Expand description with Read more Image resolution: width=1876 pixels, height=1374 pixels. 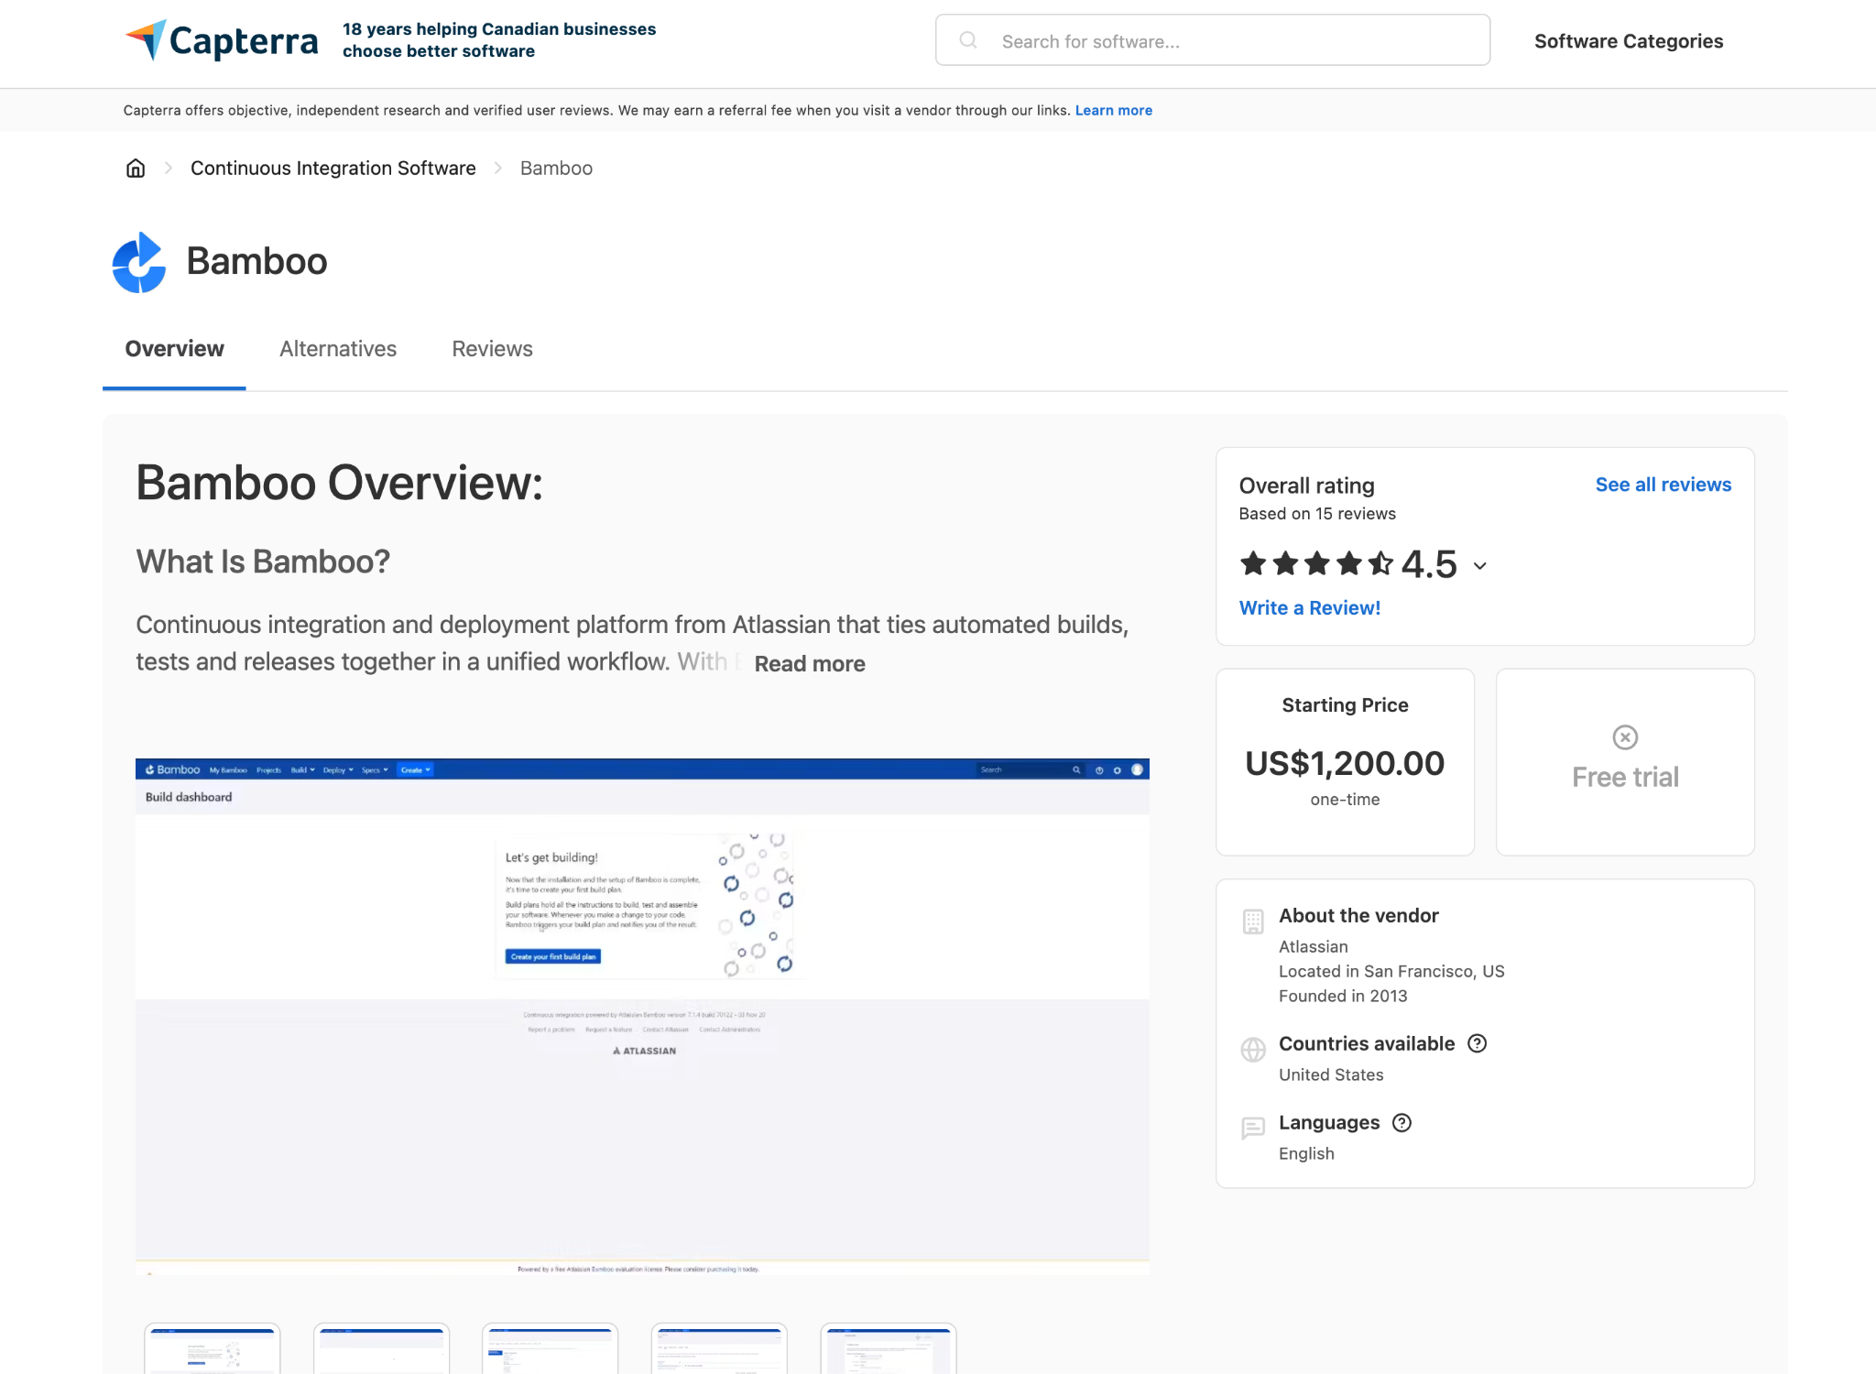[x=810, y=664]
